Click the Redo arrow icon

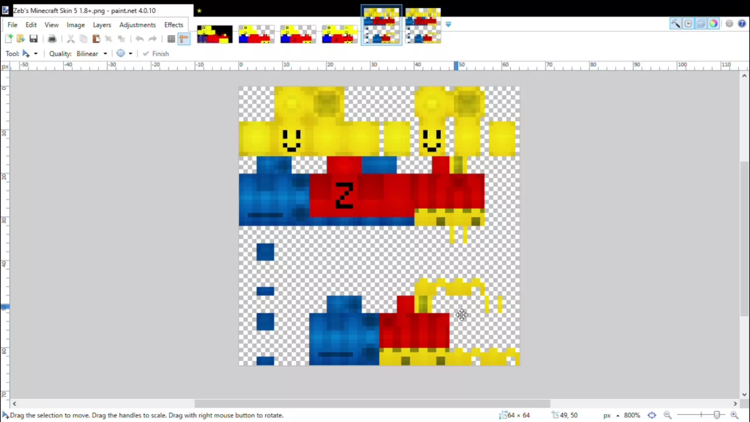click(x=152, y=39)
